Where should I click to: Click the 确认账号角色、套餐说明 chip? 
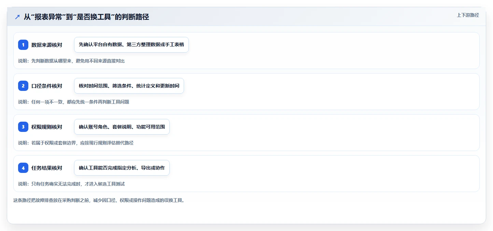[x=122, y=127]
